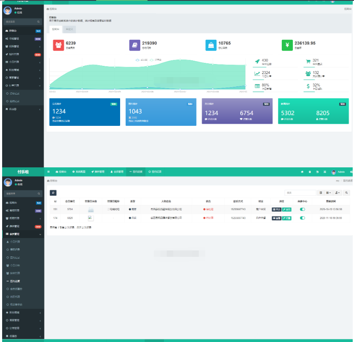Toggle the green switch in row 151

tap(303, 209)
